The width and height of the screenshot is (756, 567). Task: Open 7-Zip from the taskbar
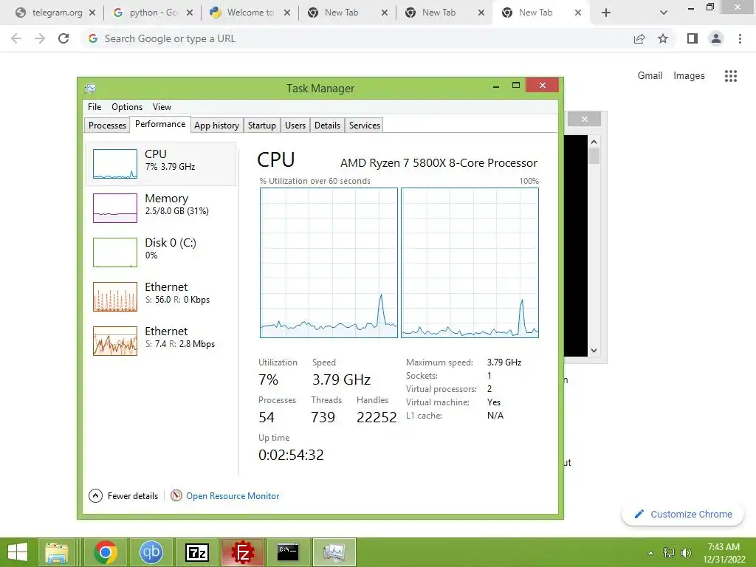click(x=196, y=552)
